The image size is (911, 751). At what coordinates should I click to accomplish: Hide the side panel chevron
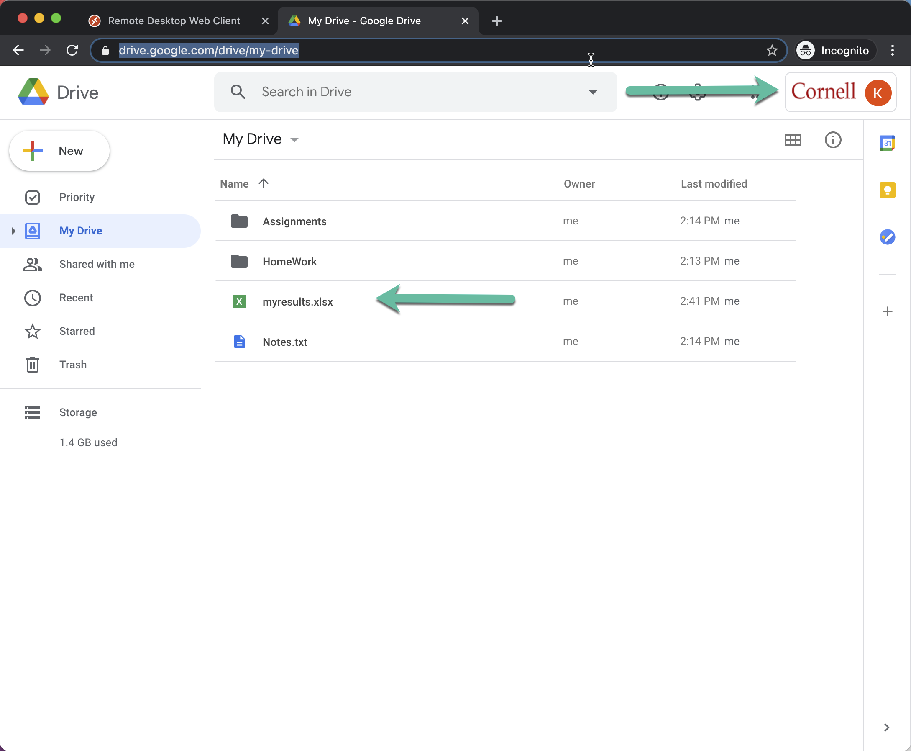(886, 728)
